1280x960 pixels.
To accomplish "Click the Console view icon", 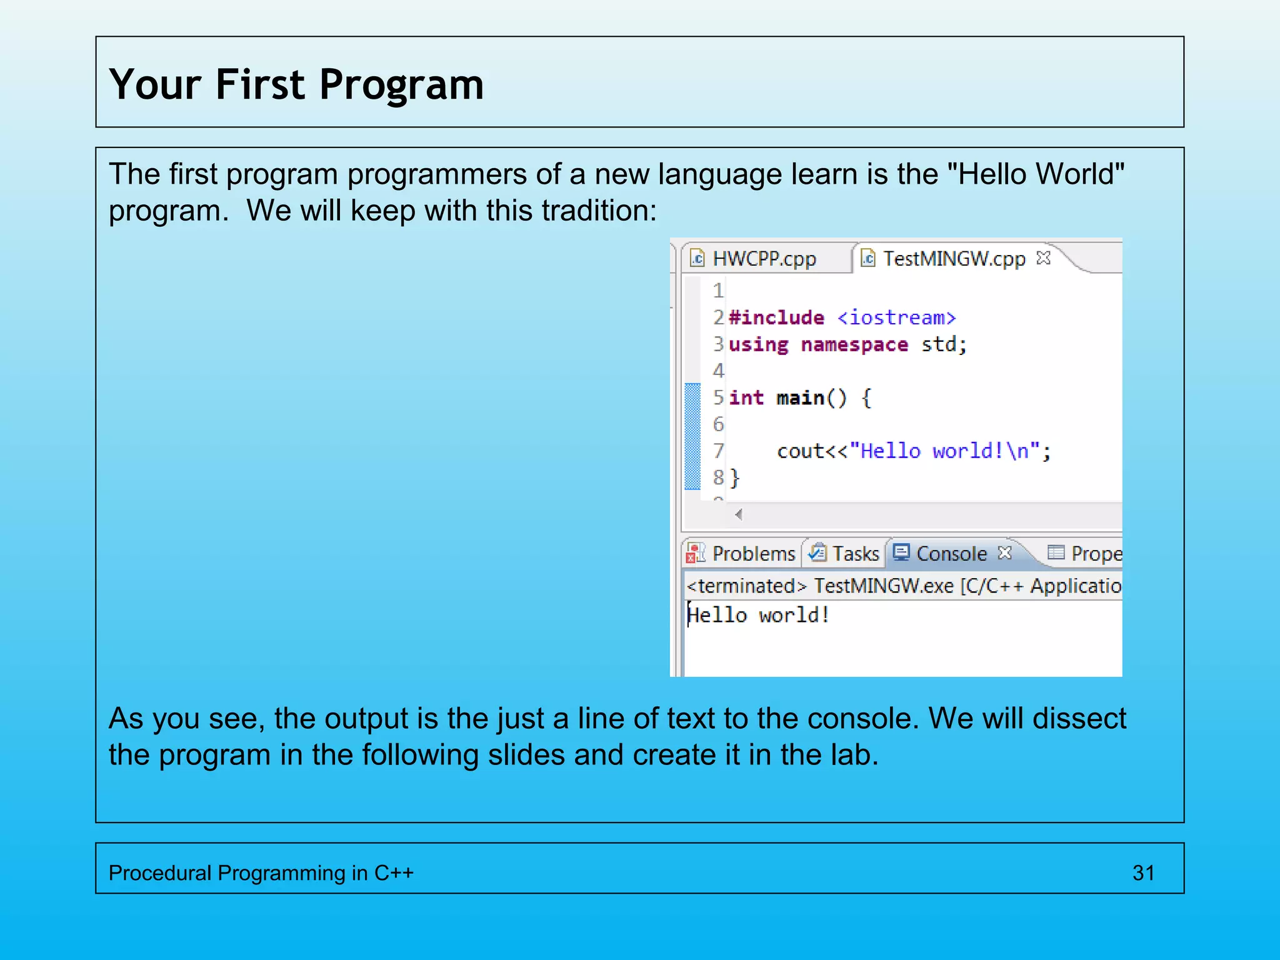I will (901, 552).
